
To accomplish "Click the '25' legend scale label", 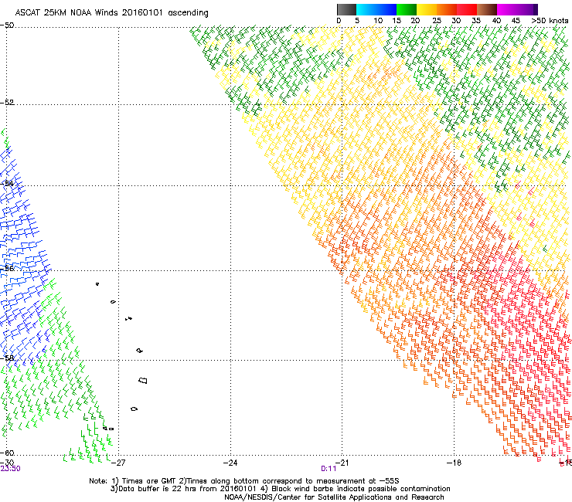I will point(437,21).
